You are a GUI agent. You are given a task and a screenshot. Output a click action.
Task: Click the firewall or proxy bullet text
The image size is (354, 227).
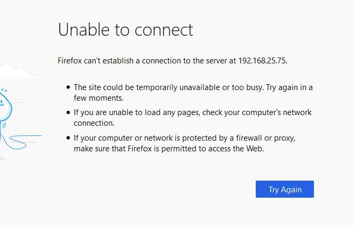[x=184, y=143]
